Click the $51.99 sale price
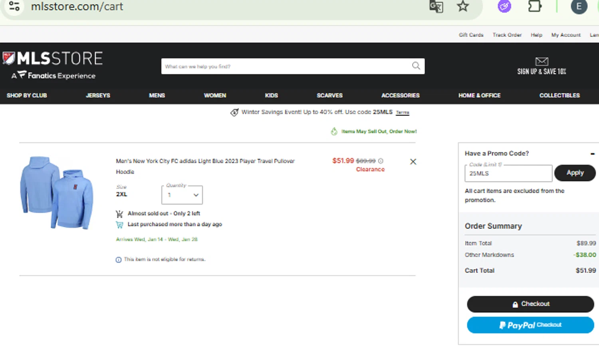 pos(343,161)
